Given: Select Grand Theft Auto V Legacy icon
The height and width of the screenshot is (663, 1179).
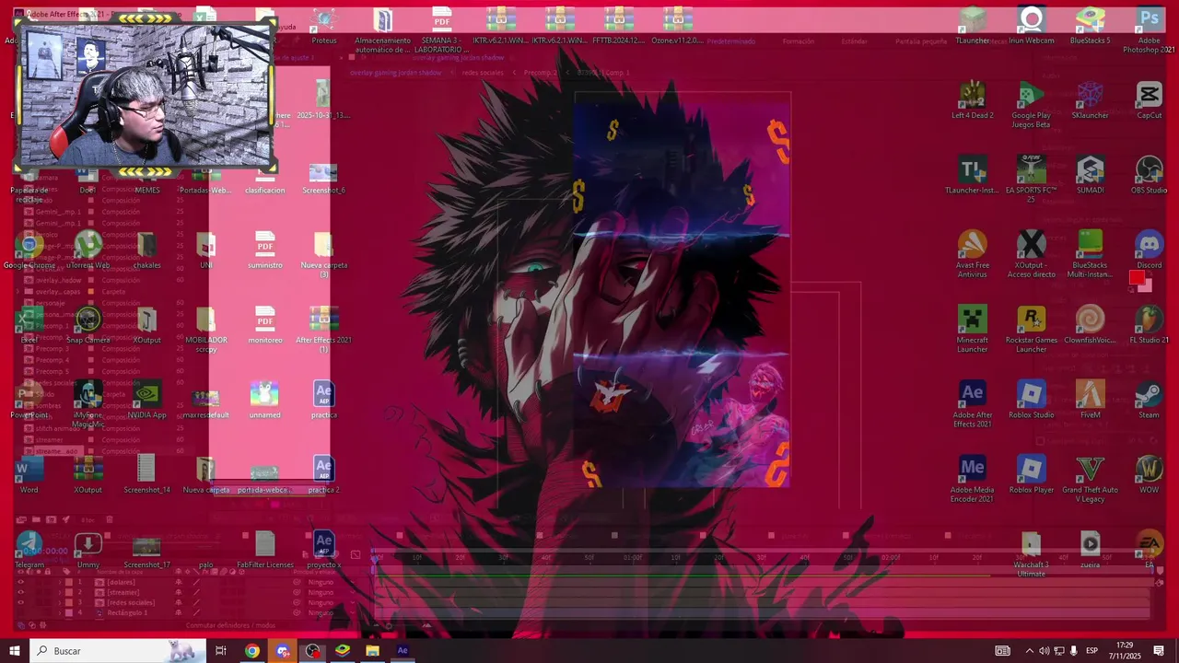Looking at the screenshot, I should click(1090, 479).
